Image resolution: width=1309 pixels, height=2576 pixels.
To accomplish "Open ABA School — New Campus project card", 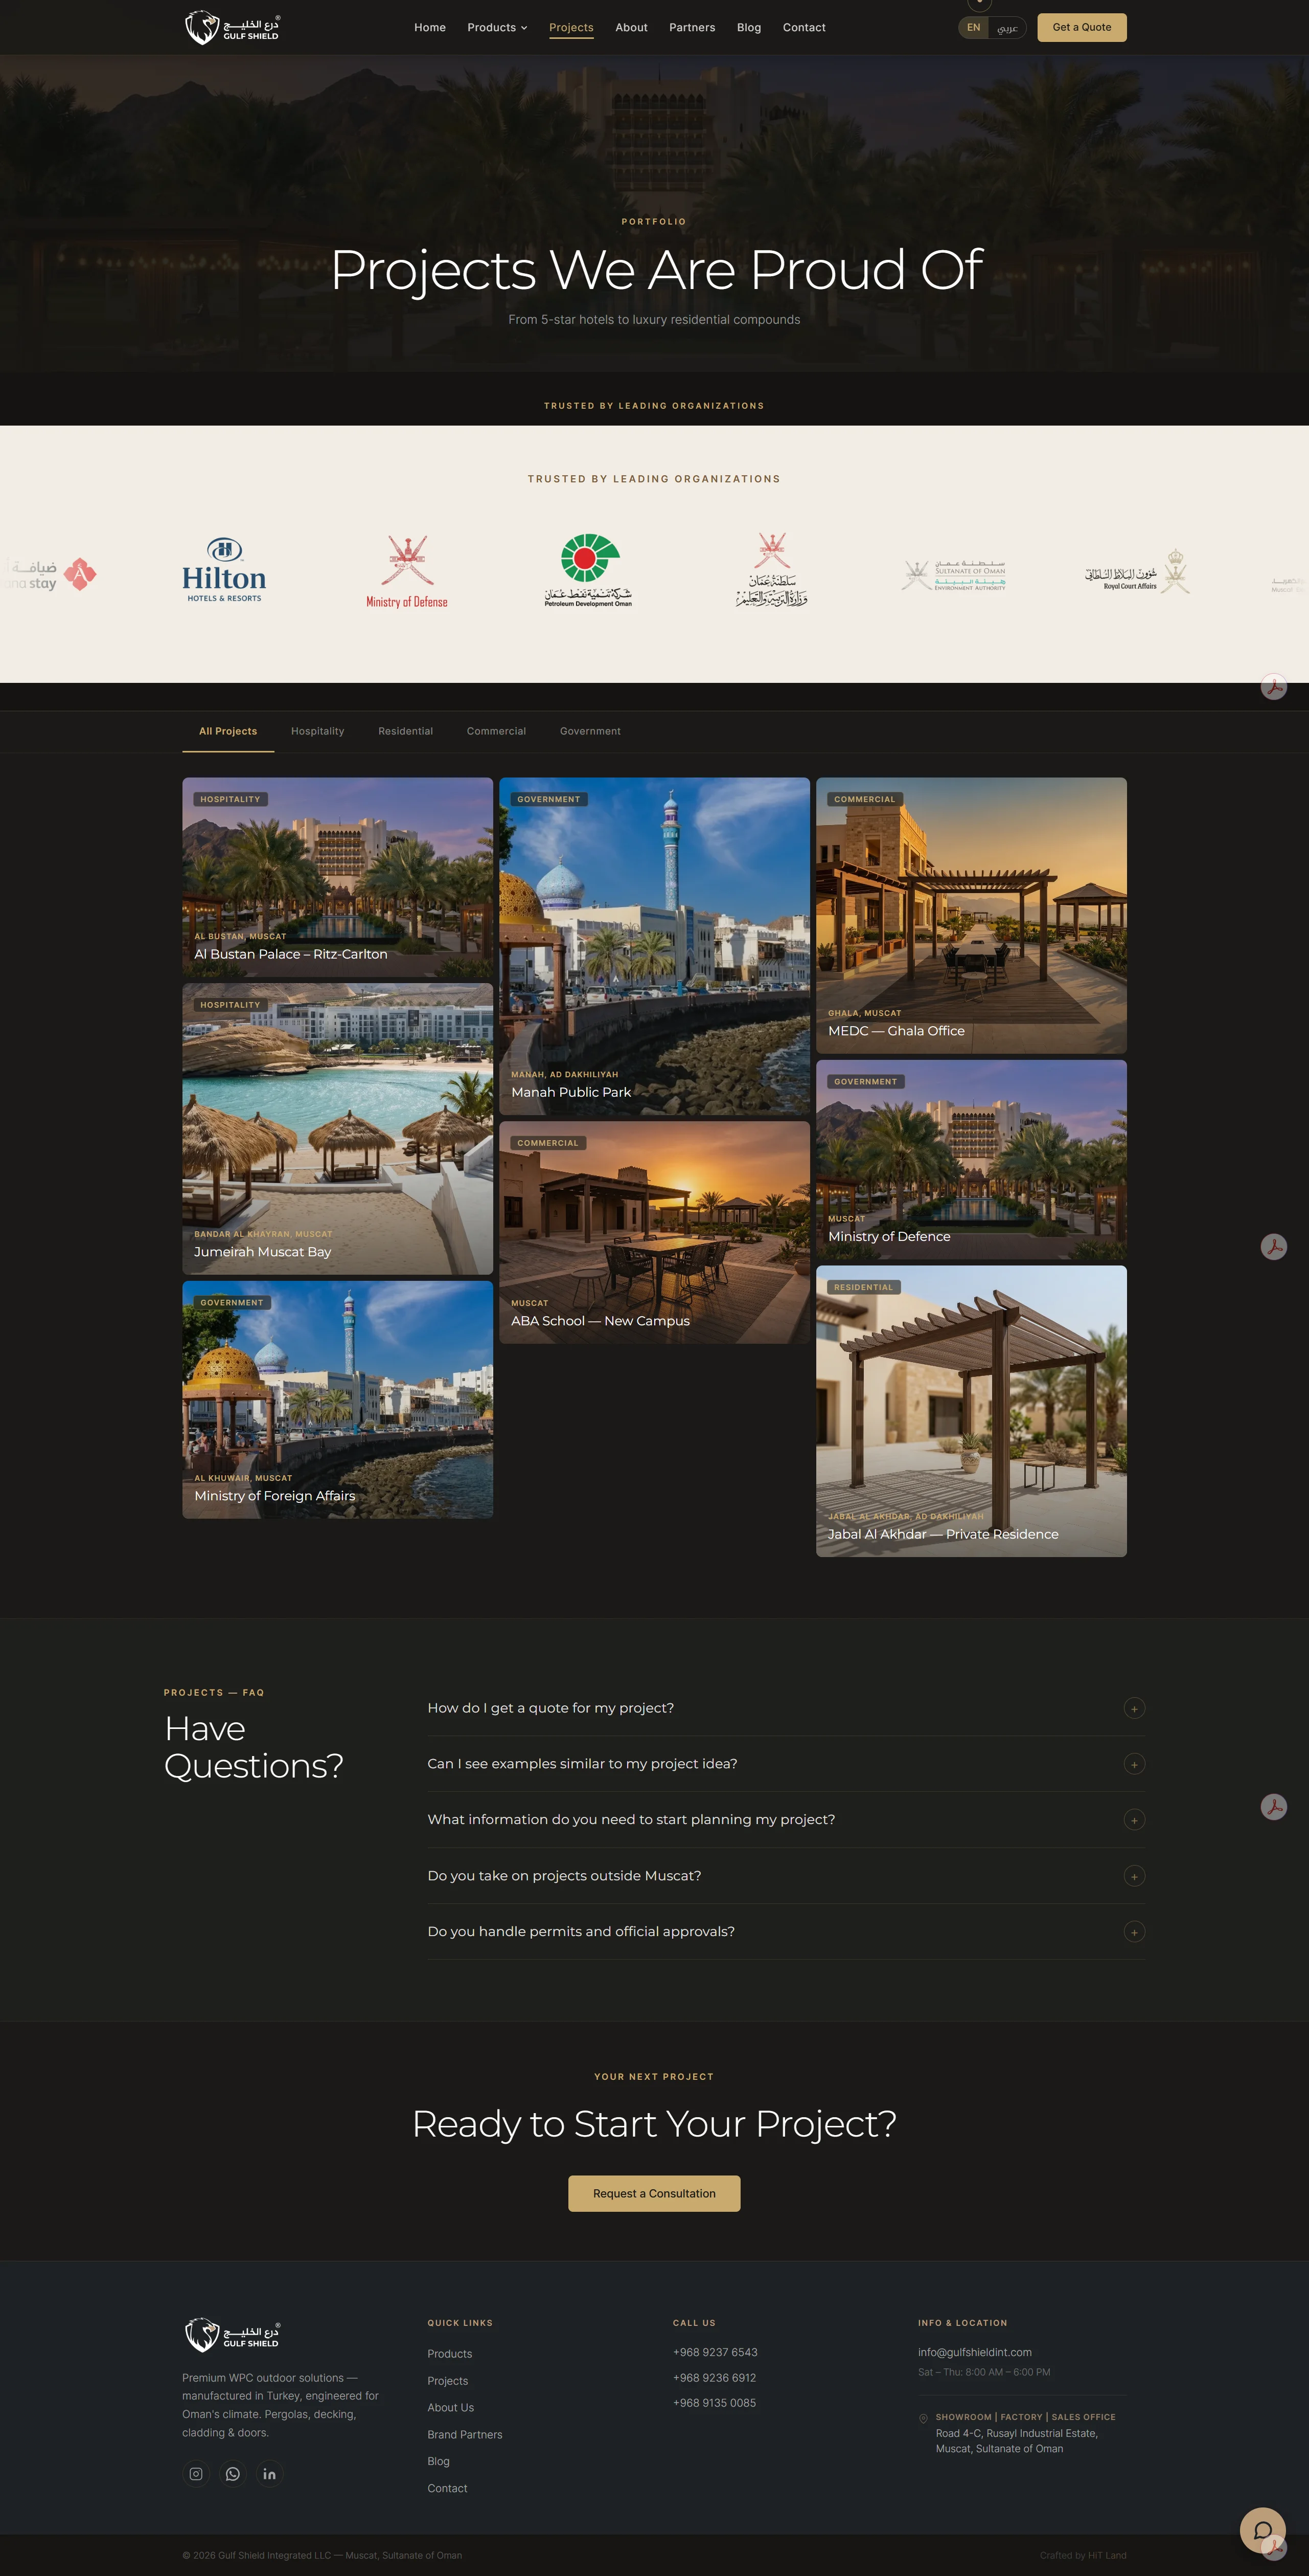I will [654, 1232].
